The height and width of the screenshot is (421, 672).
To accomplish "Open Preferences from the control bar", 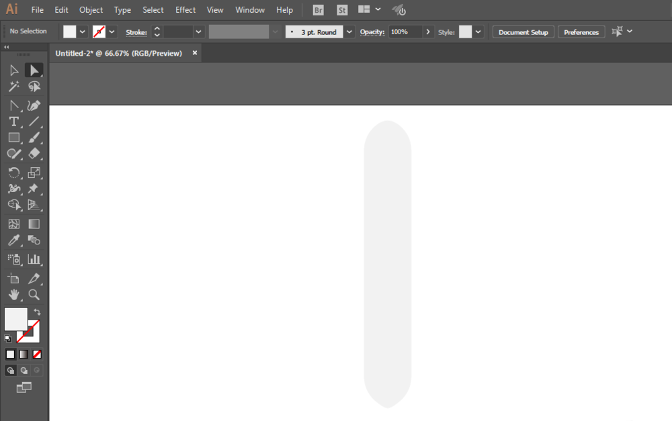I will [x=581, y=32].
